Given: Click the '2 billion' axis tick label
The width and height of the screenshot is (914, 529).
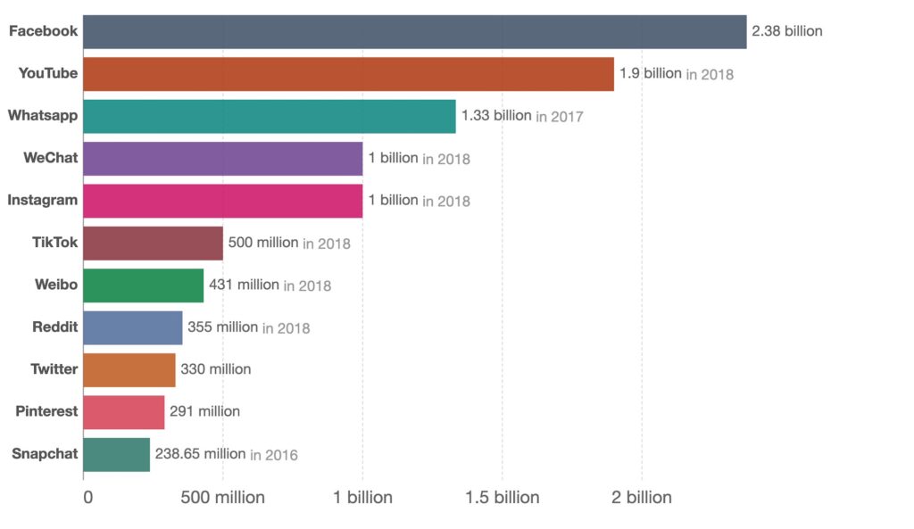Looking at the screenshot, I should coord(642,498).
